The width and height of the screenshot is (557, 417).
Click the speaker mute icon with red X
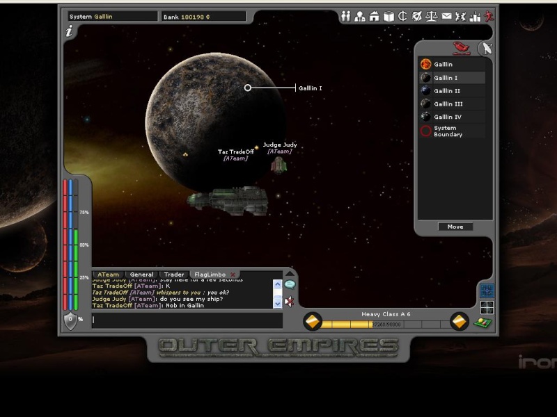[x=290, y=302]
